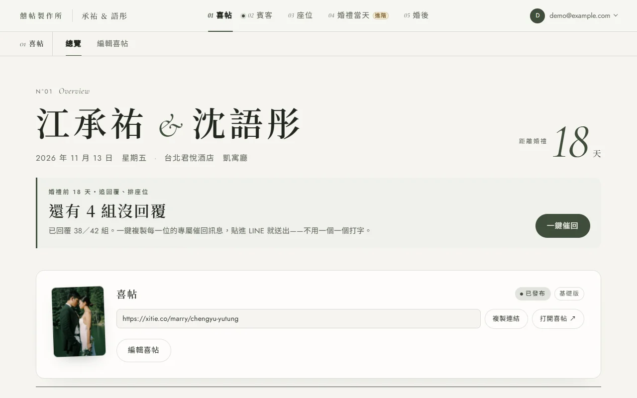Image resolution: width=637 pixels, height=398 pixels.
Task: Click the 一鍵催回 button
Action: (x=563, y=226)
